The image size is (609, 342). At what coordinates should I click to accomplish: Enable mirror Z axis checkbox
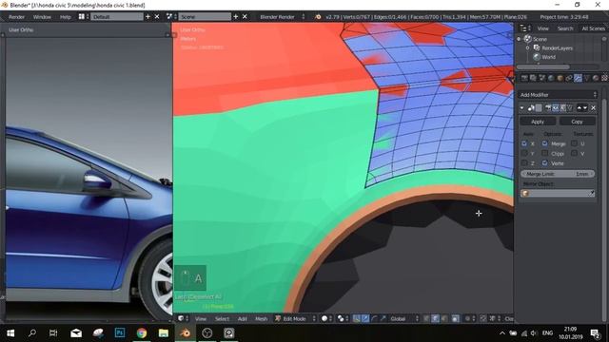[x=524, y=163]
